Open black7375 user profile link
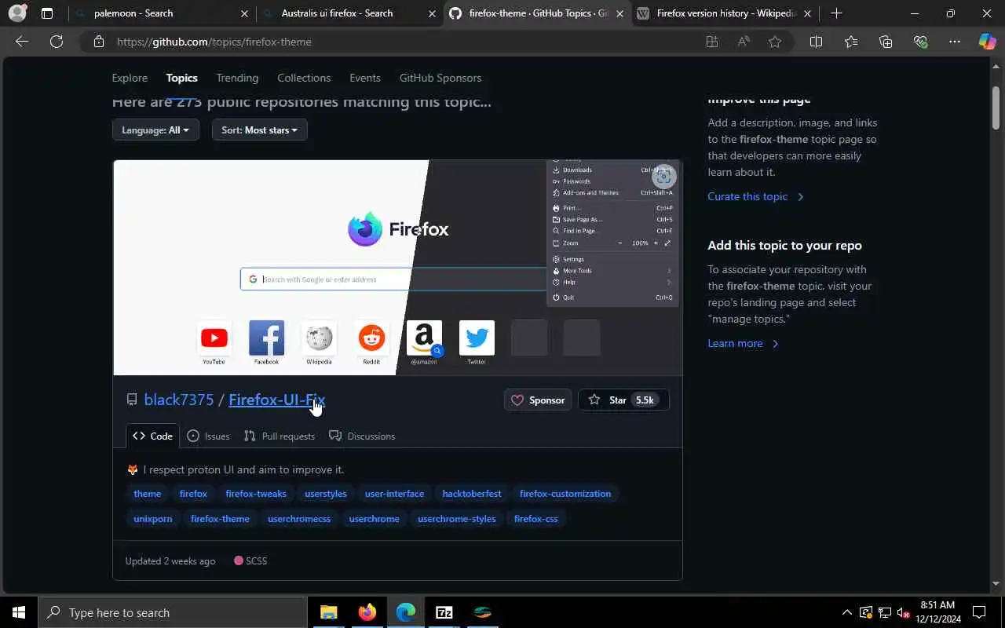This screenshot has width=1005, height=628. (x=179, y=400)
